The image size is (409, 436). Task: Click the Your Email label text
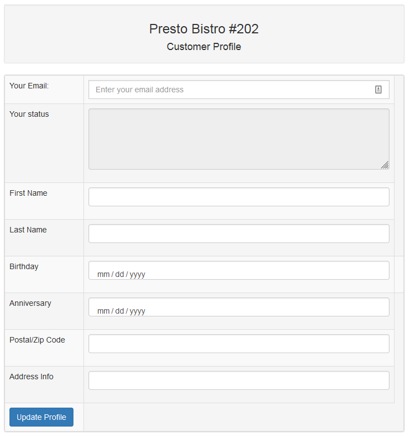click(29, 86)
